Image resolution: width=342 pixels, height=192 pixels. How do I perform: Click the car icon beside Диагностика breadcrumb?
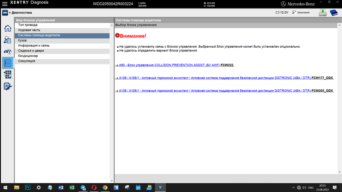(x=5, y=13)
